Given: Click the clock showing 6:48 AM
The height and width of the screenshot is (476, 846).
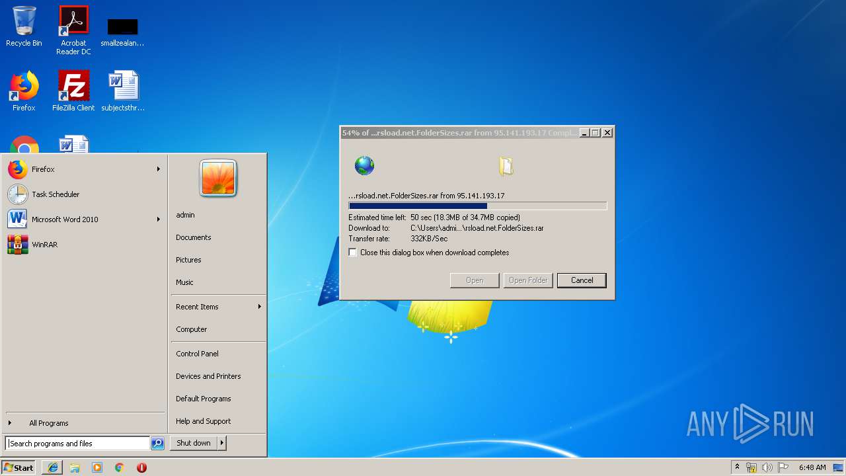Looking at the screenshot, I should 812,467.
